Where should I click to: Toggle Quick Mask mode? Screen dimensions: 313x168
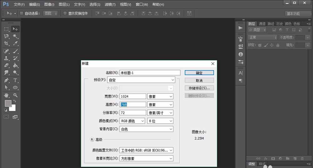coord(6,117)
